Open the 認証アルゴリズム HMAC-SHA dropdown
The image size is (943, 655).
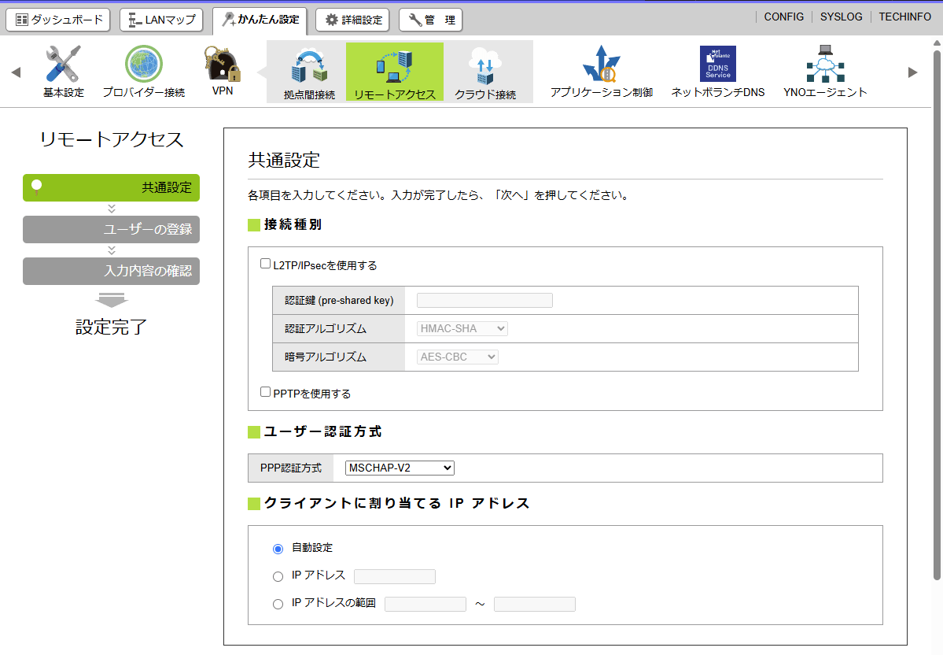click(x=462, y=329)
